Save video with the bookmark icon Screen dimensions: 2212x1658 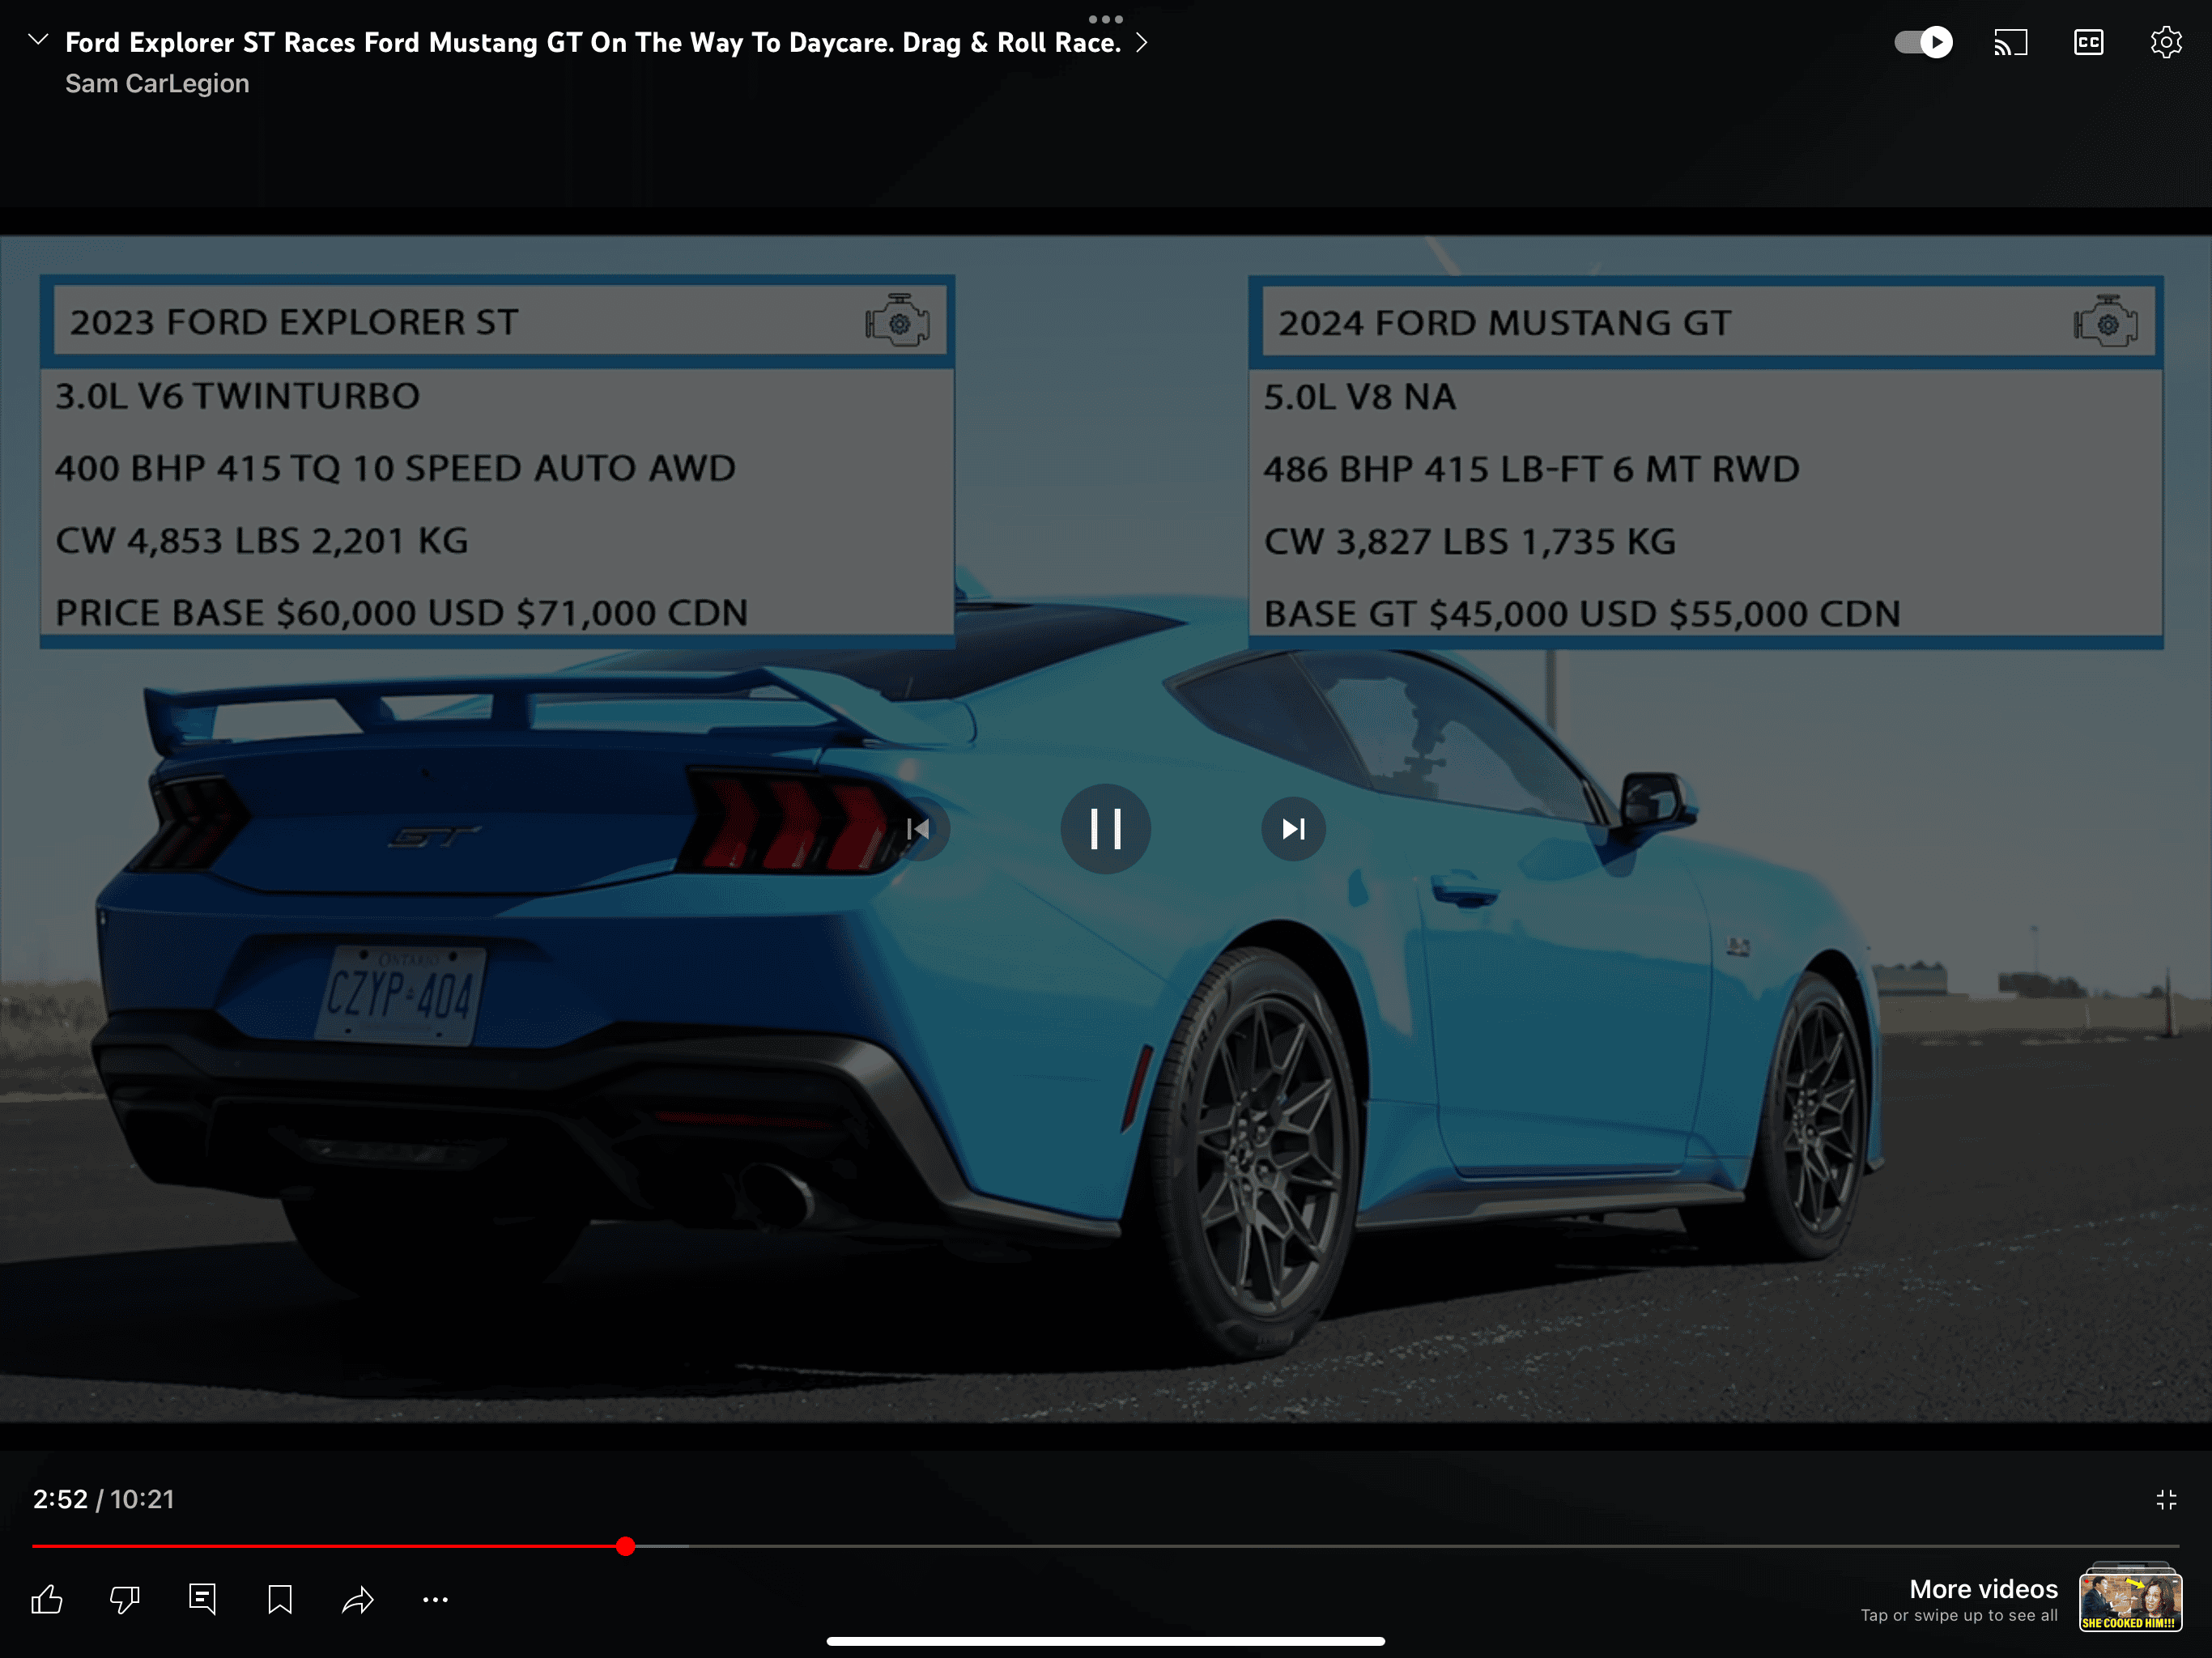point(280,1600)
